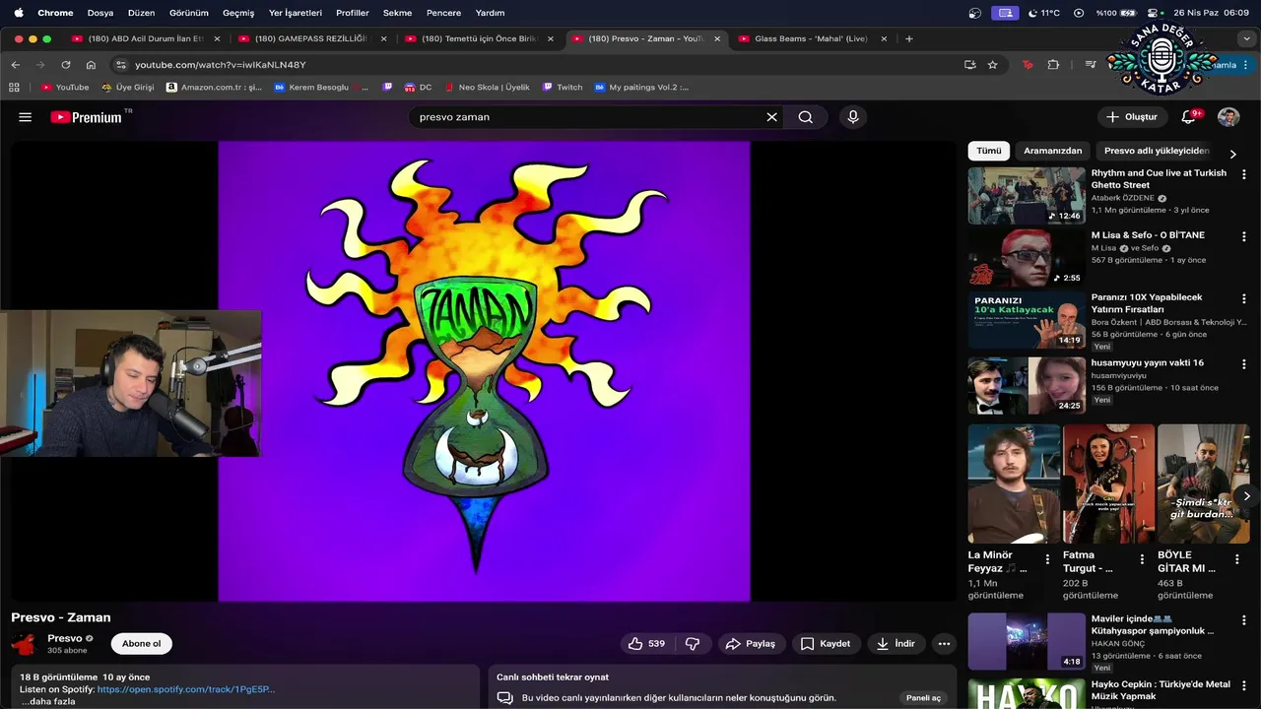
Task: Open Chrome home page button
Action: tap(91, 65)
